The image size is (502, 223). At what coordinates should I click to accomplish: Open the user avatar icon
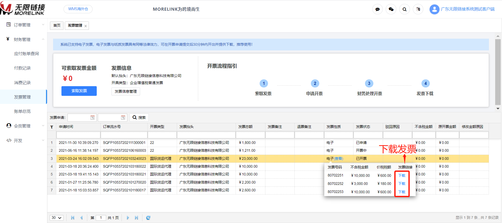point(434,9)
